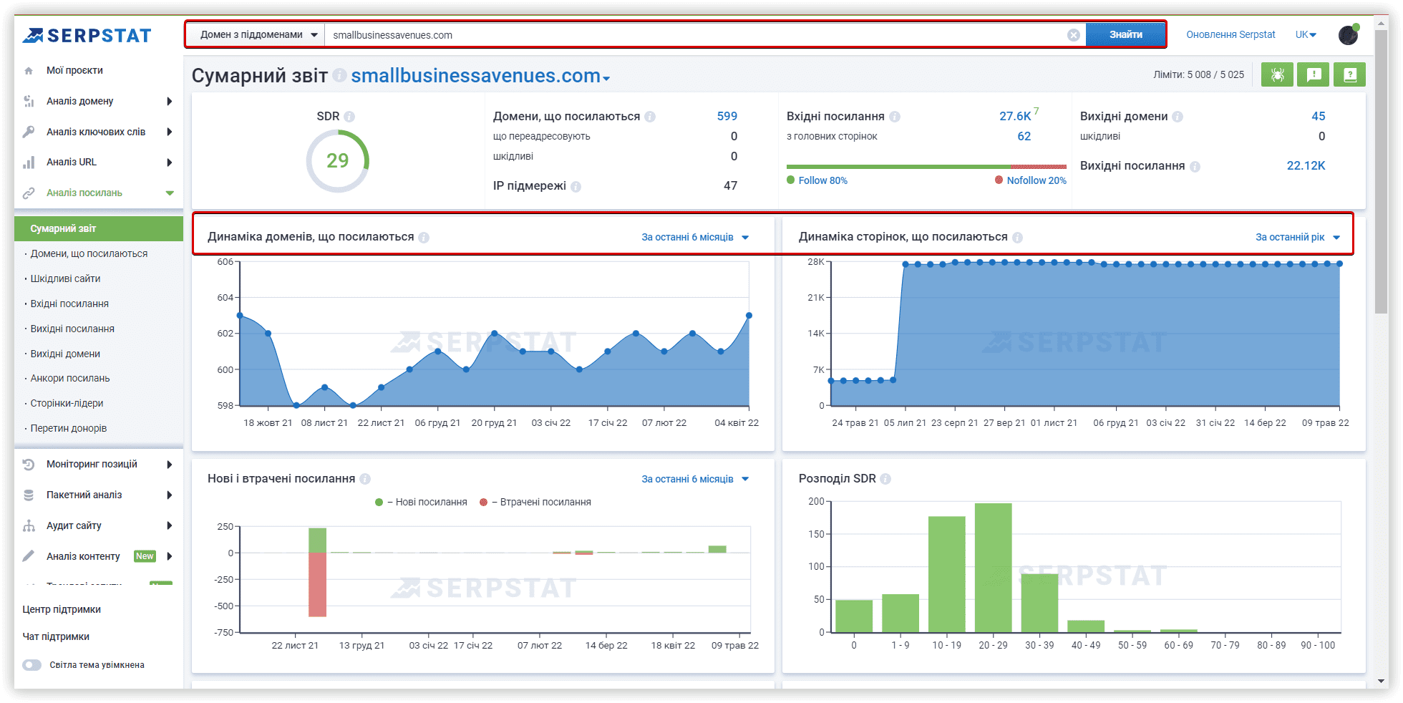This screenshot has width=1403, height=703.
Task: Click the 599 referring domains value
Action: pos(727,117)
